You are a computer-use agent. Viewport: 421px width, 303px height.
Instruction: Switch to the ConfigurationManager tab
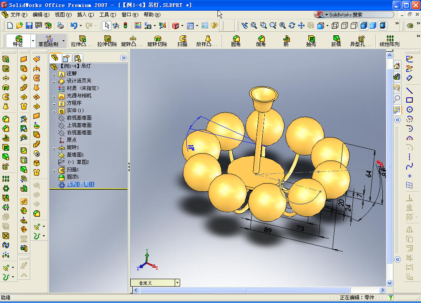coord(78,58)
